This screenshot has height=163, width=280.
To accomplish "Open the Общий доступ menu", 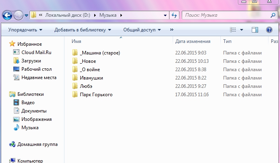I will point(142,30).
